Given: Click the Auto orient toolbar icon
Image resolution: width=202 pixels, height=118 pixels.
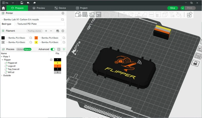Looking at the screenshot, I should (x=92, y=15).
